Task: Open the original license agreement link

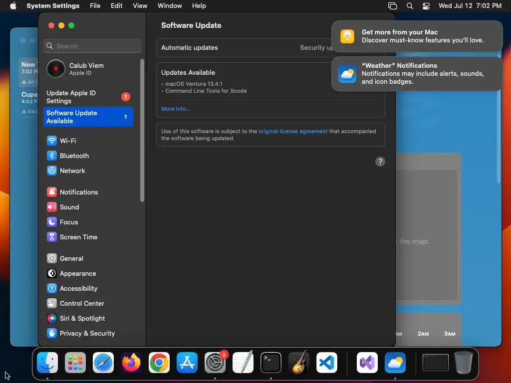Action: (293, 131)
